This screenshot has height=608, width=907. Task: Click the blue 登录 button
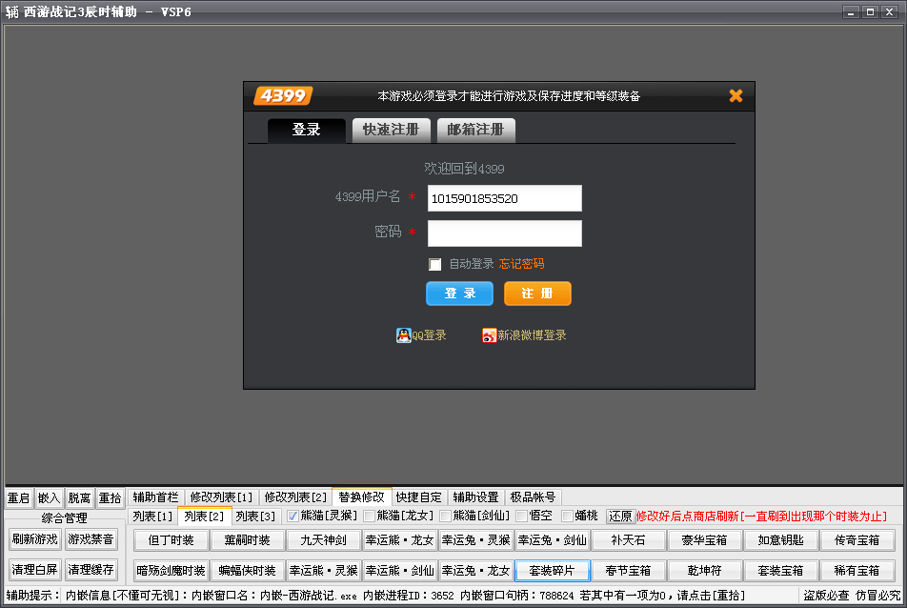[459, 294]
